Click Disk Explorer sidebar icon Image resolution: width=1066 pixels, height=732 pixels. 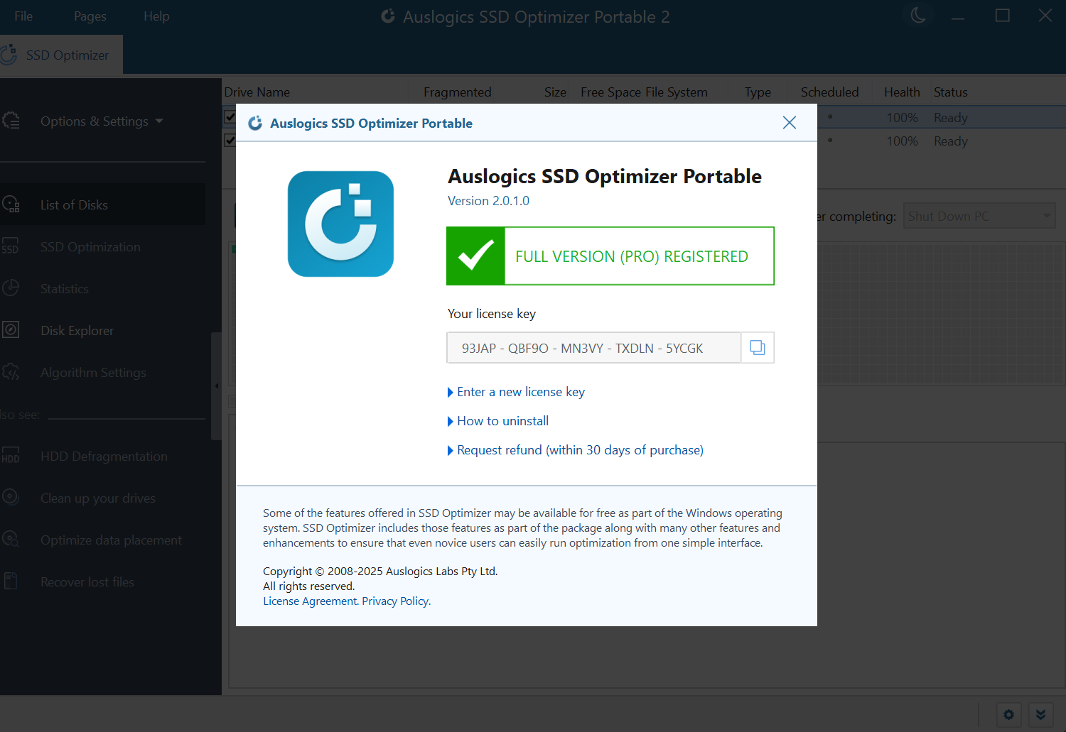click(x=11, y=330)
